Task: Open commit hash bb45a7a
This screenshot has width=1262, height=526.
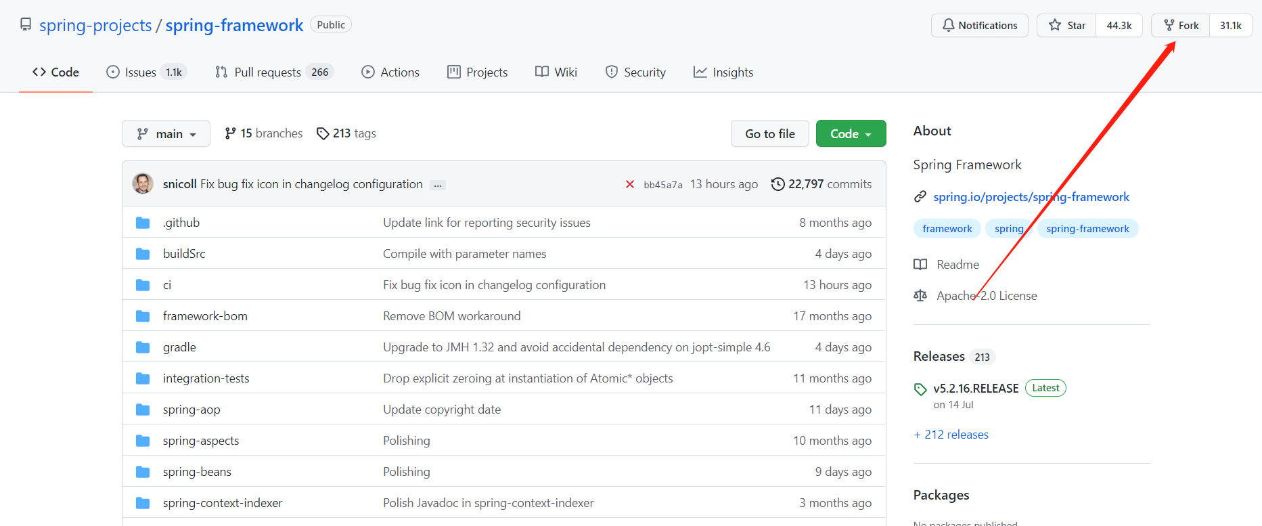Action: click(663, 184)
